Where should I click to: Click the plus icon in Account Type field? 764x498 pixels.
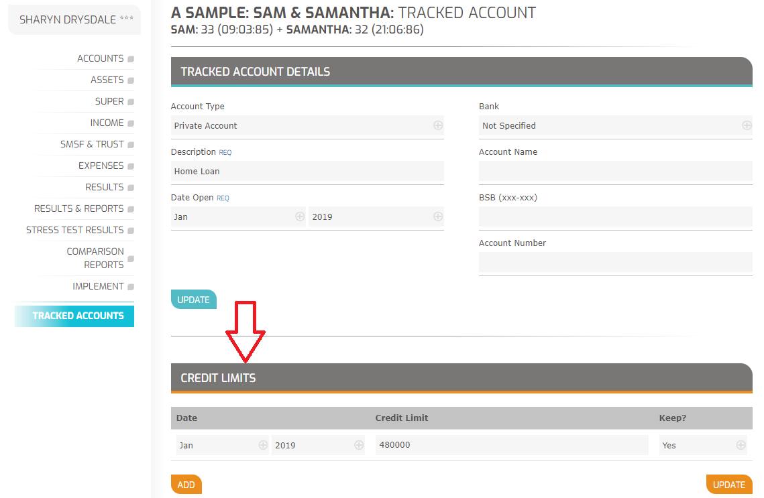tap(438, 125)
